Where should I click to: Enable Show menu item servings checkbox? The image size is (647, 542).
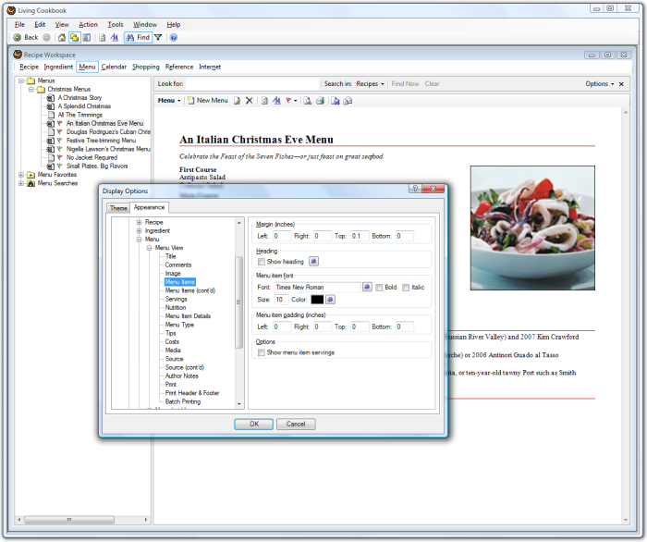pos(262,352)
